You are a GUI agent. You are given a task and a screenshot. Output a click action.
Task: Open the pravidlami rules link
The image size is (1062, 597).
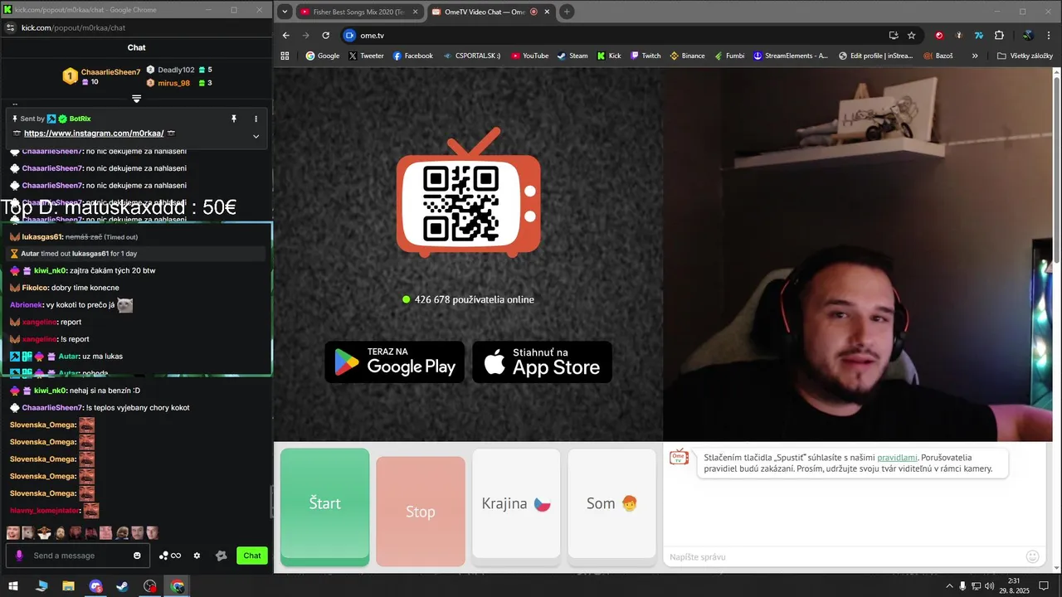pos(897,458)
